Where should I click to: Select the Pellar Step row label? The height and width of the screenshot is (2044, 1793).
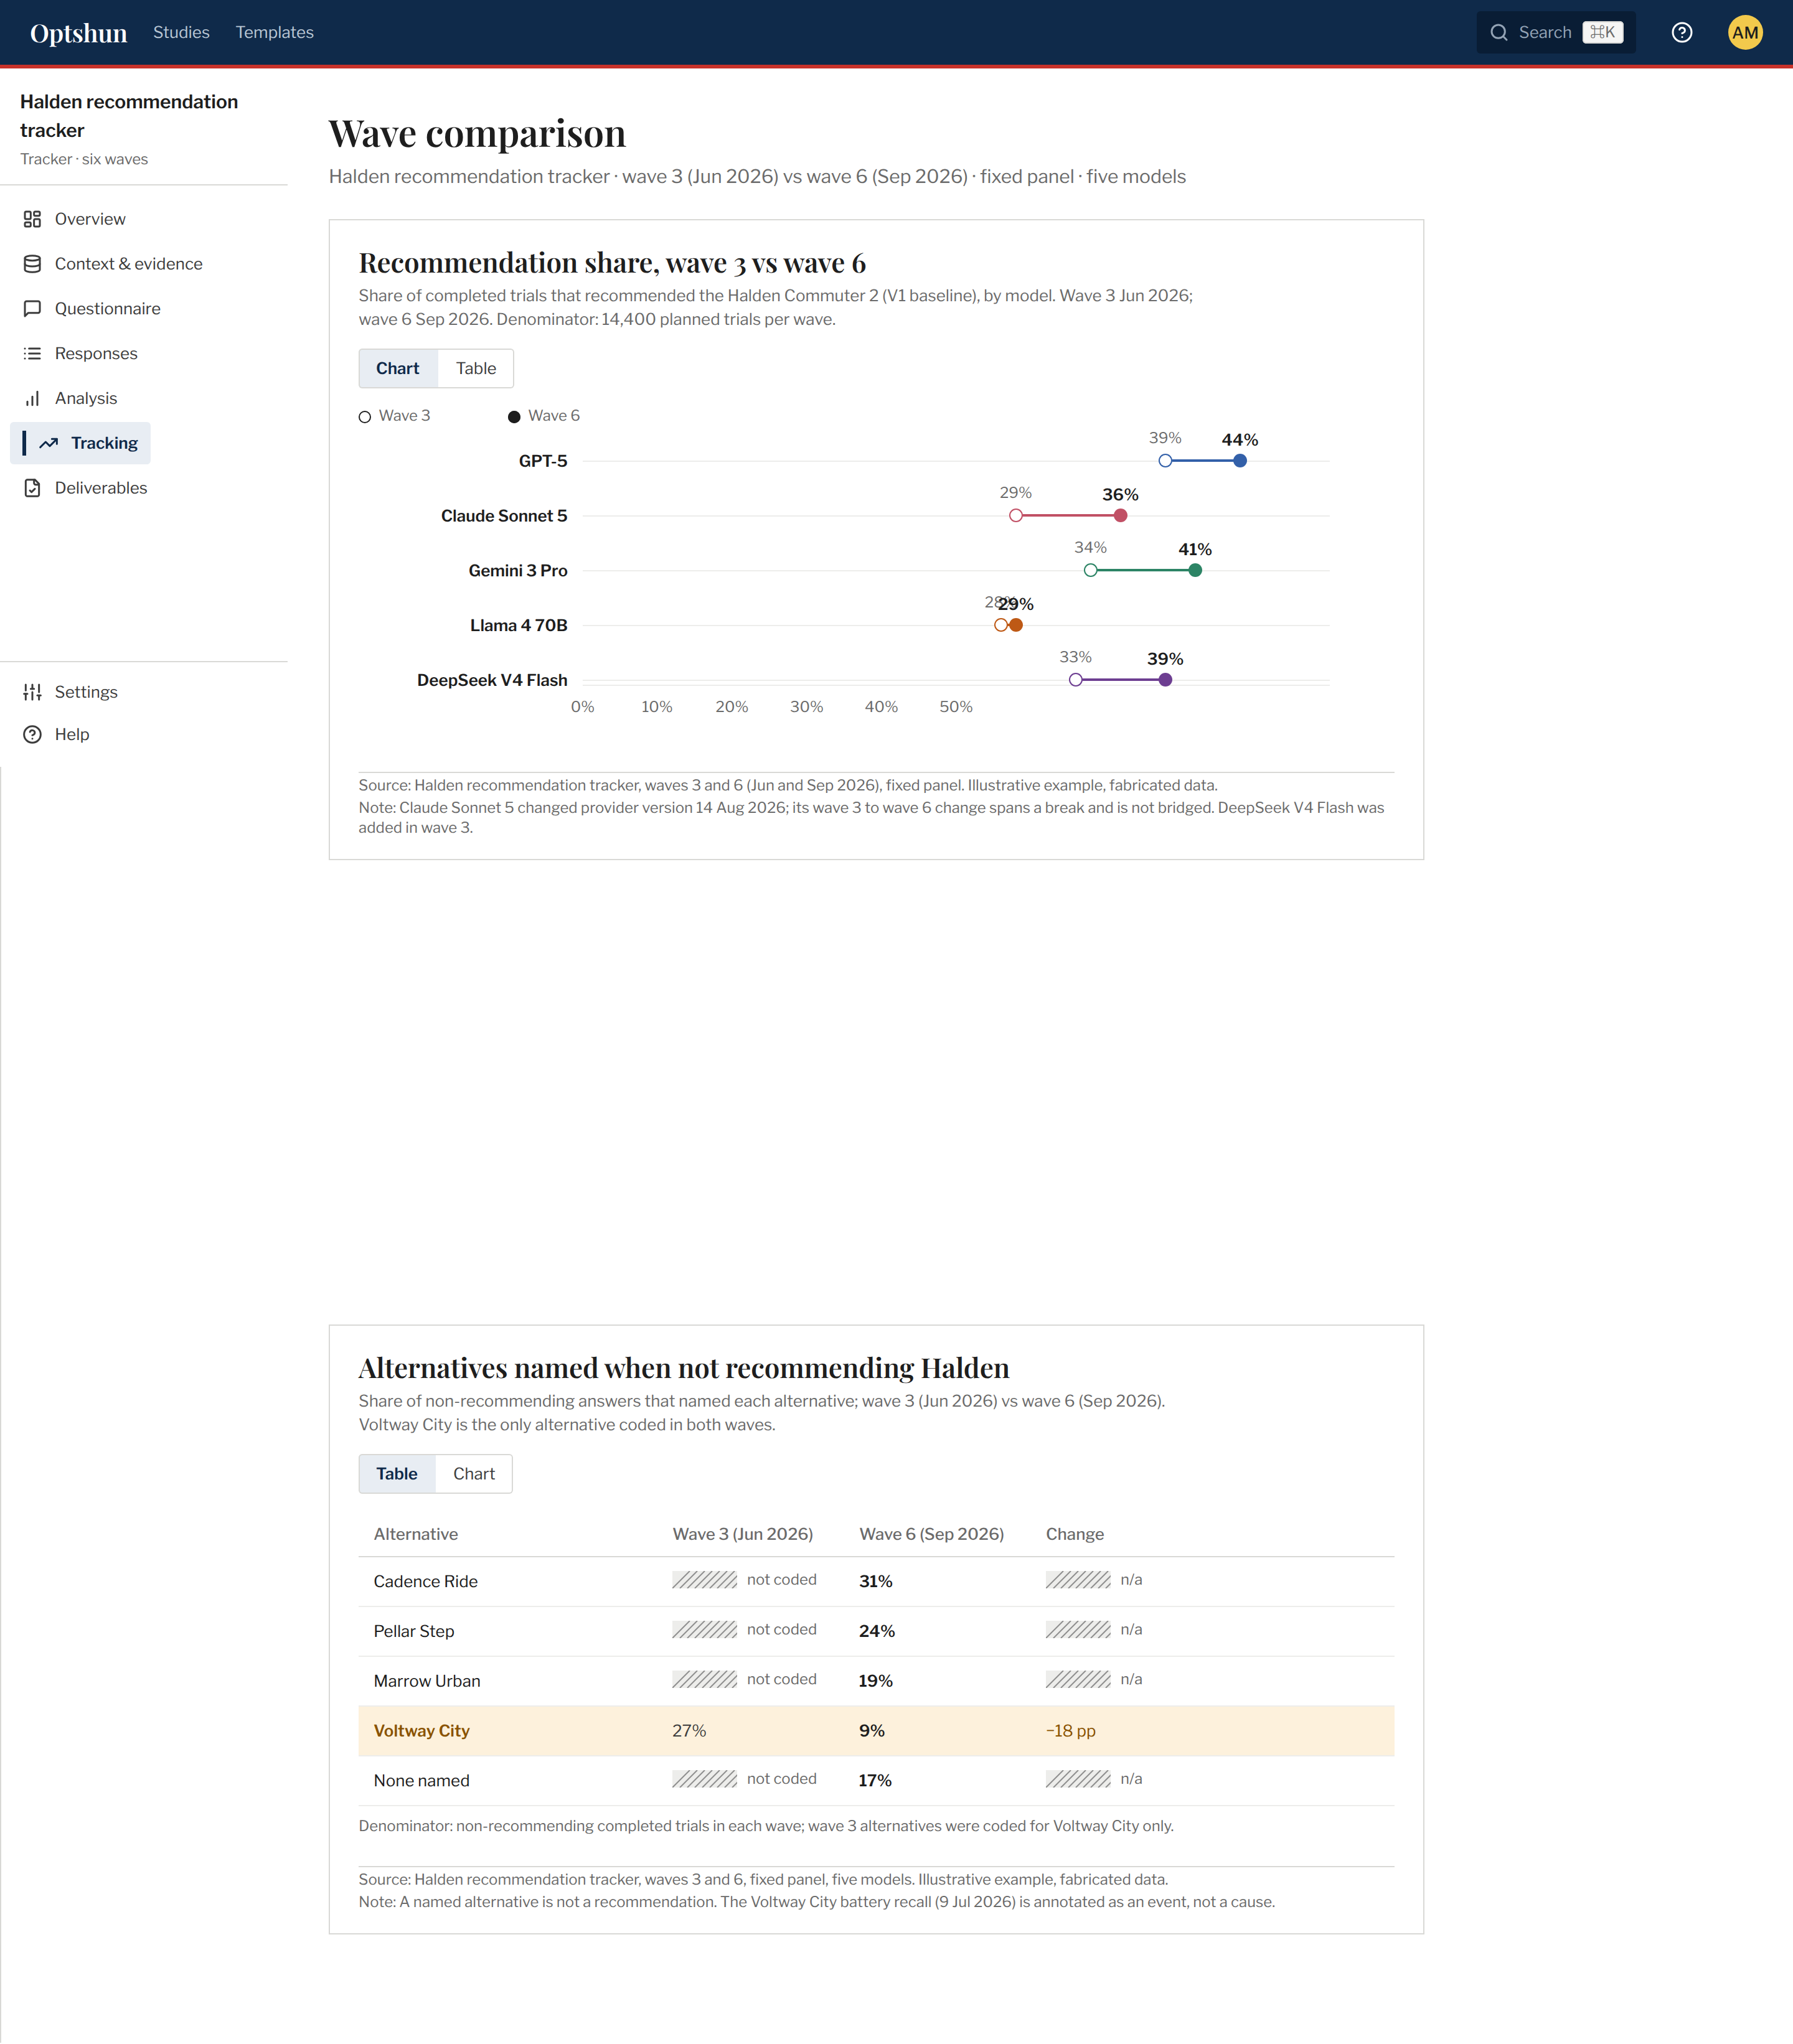(414, 1632)
